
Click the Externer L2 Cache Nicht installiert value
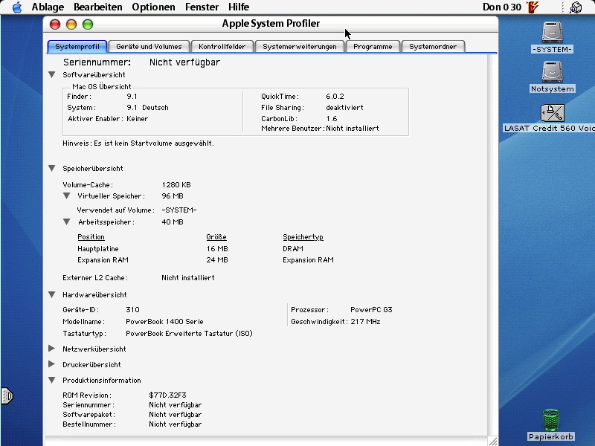(x=188, y=278)
